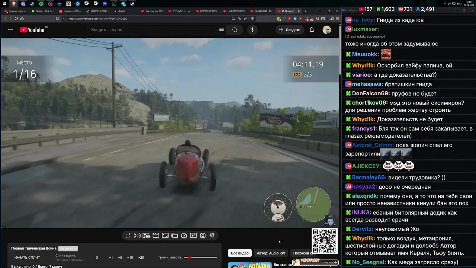
Task: Open the clapperboard cinema mode icon
Action: point(156,236)
